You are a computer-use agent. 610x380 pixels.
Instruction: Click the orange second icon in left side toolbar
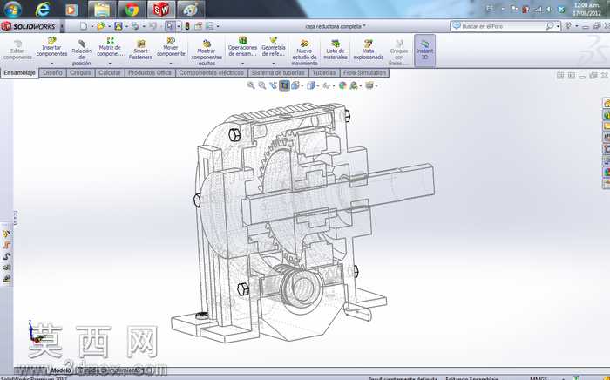tap(7, 245)
